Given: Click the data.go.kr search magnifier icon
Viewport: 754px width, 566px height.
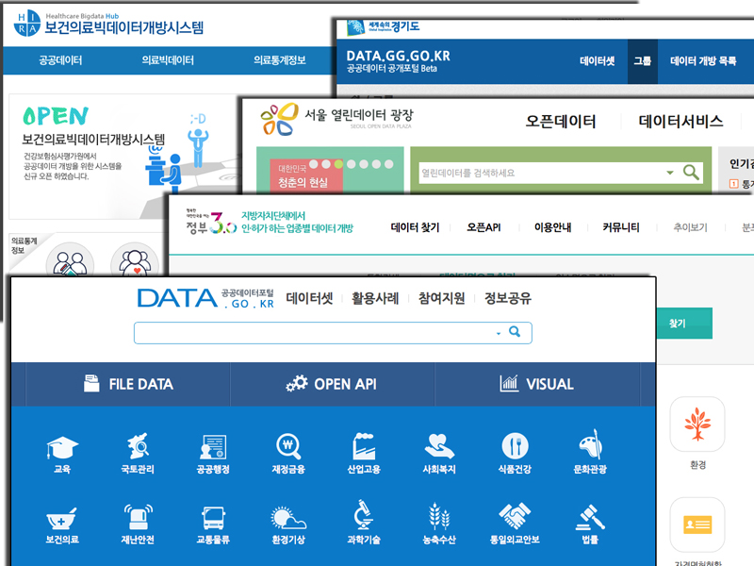Looking at the screenshot, I should point(515,332).
